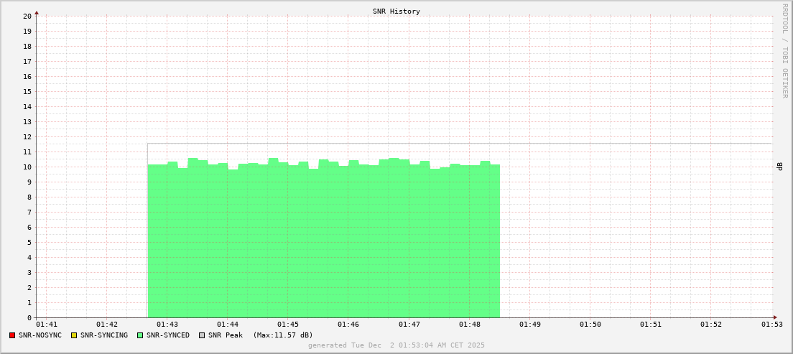Screen dimensions: 793x354
Task: Click the 01:43 time axis label
Action: 167,325
